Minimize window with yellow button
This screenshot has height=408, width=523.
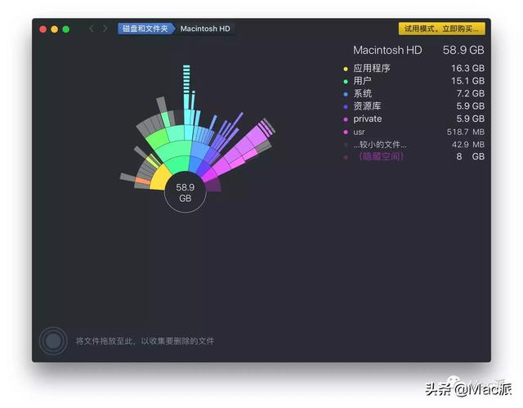(x=55, y=29)
